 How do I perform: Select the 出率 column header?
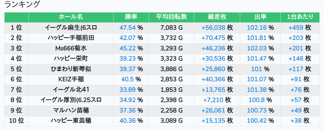260,17
